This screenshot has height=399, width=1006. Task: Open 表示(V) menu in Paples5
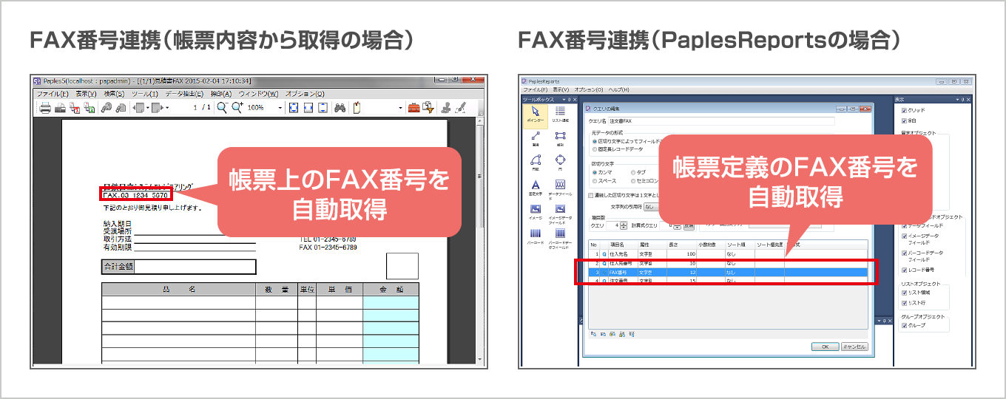click(x=86, y=94)
